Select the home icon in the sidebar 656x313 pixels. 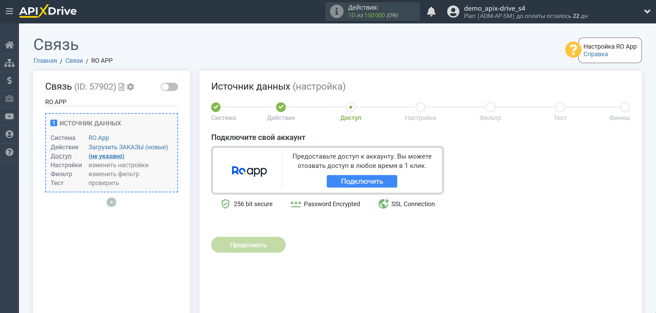(x=9, y=44)
